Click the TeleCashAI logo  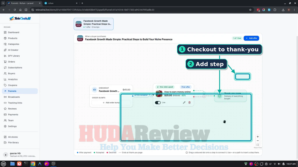coord(20,18)
